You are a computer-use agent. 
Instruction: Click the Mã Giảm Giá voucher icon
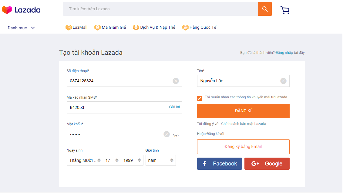[97, 28]
